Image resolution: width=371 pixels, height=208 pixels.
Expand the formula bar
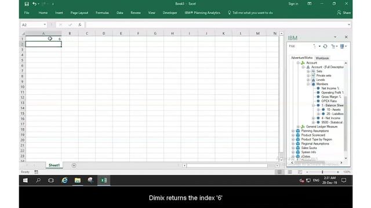(x=349, y=24)
